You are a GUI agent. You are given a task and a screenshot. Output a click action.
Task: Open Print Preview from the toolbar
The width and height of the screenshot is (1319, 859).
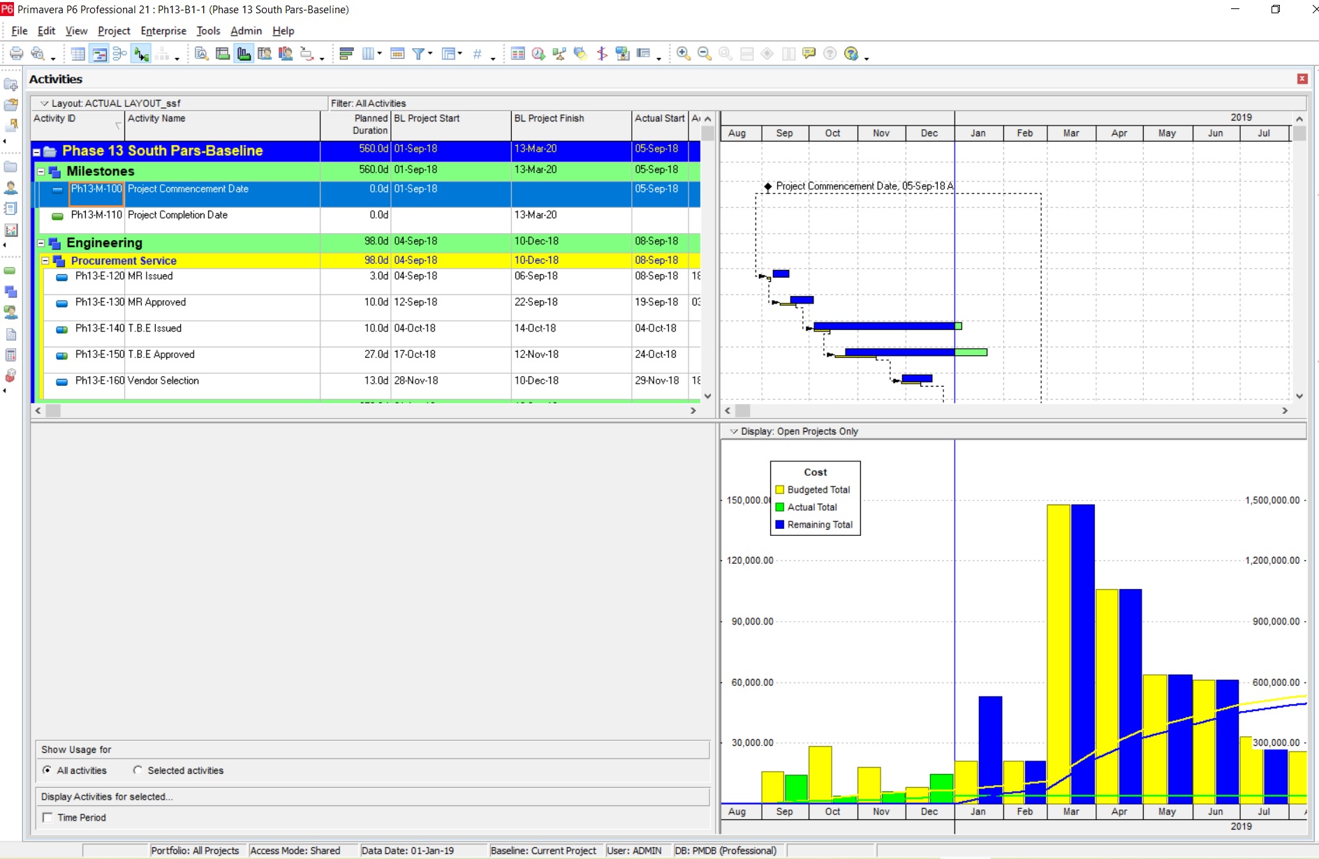point(38,54)
